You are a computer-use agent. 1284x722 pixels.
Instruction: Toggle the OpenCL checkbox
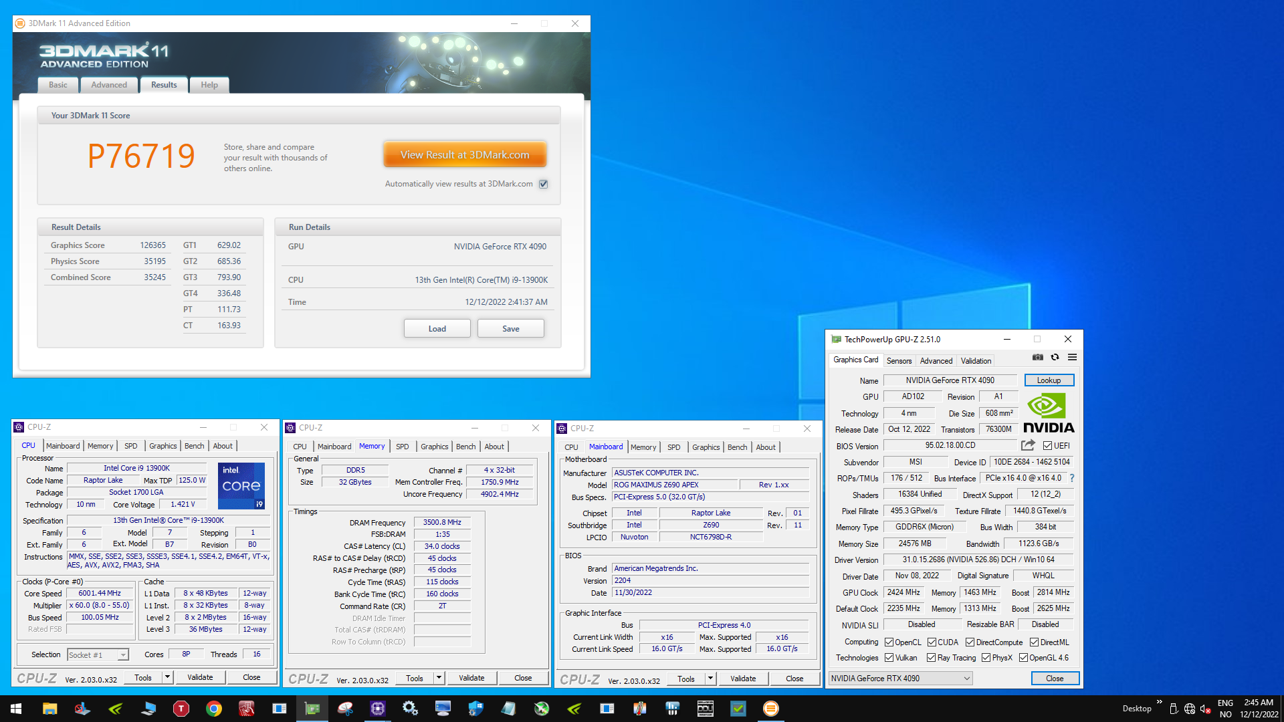889,642
